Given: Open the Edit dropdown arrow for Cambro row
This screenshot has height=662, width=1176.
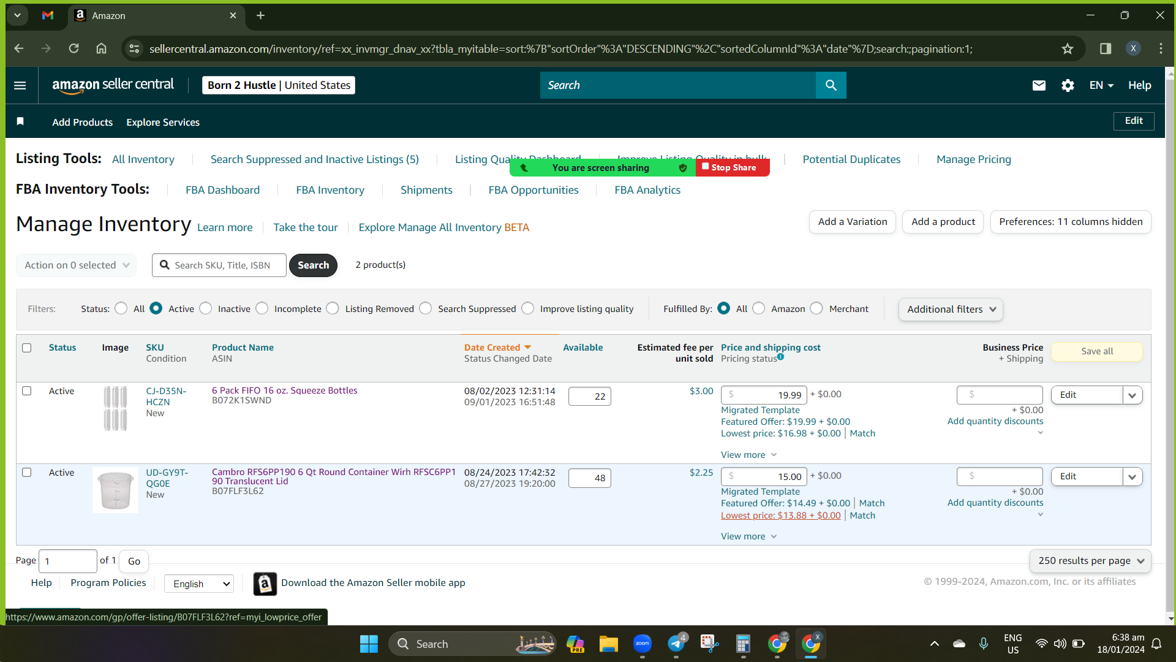Looking at the screenshot, I should pos(1133,477).
